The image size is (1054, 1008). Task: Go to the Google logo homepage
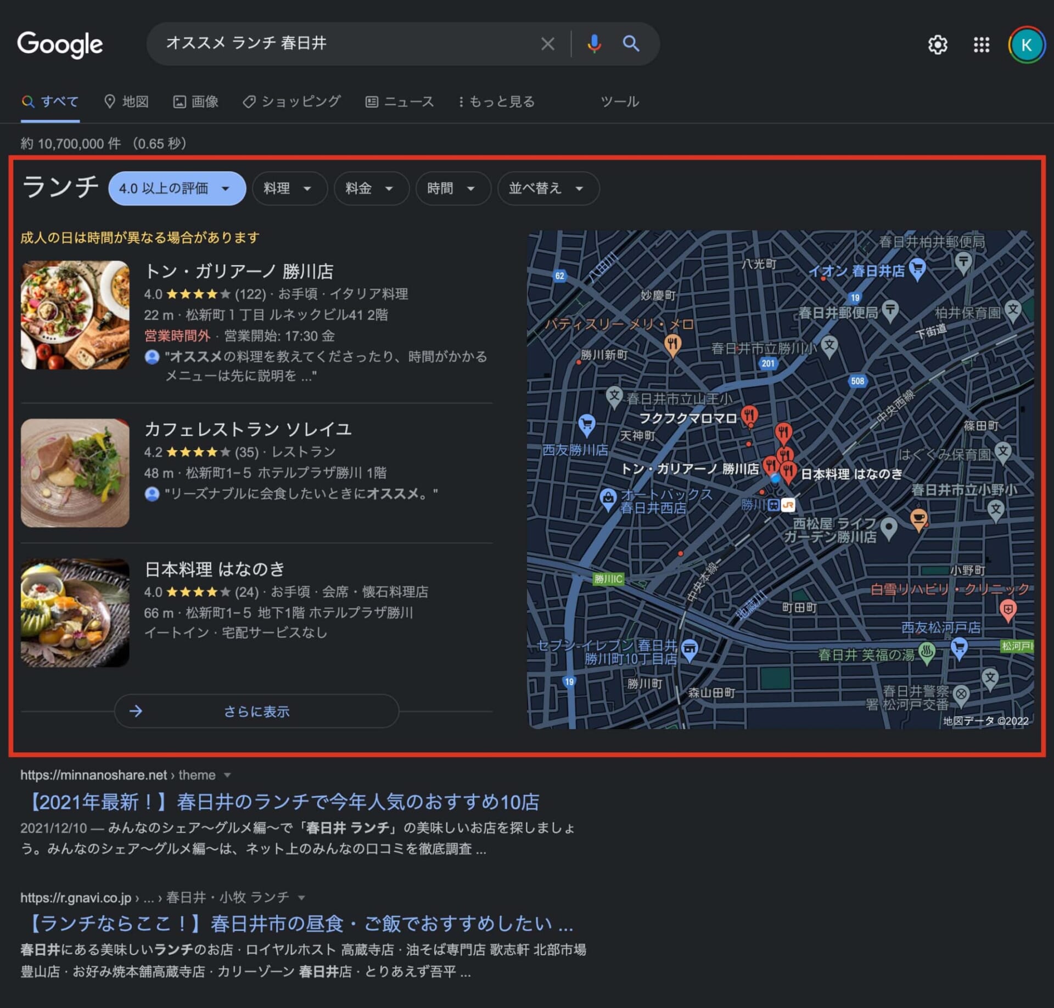[60, 44]
